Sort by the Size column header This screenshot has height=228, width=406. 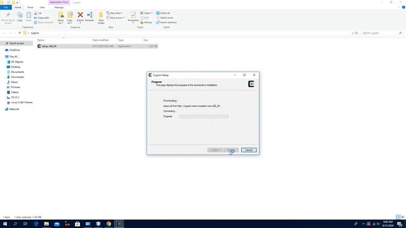(x=145, y=40)
